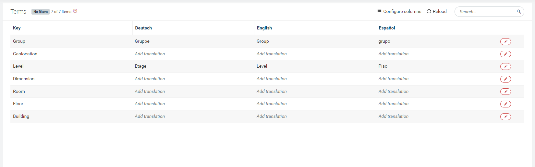Click the search magnifier icon

518,12
